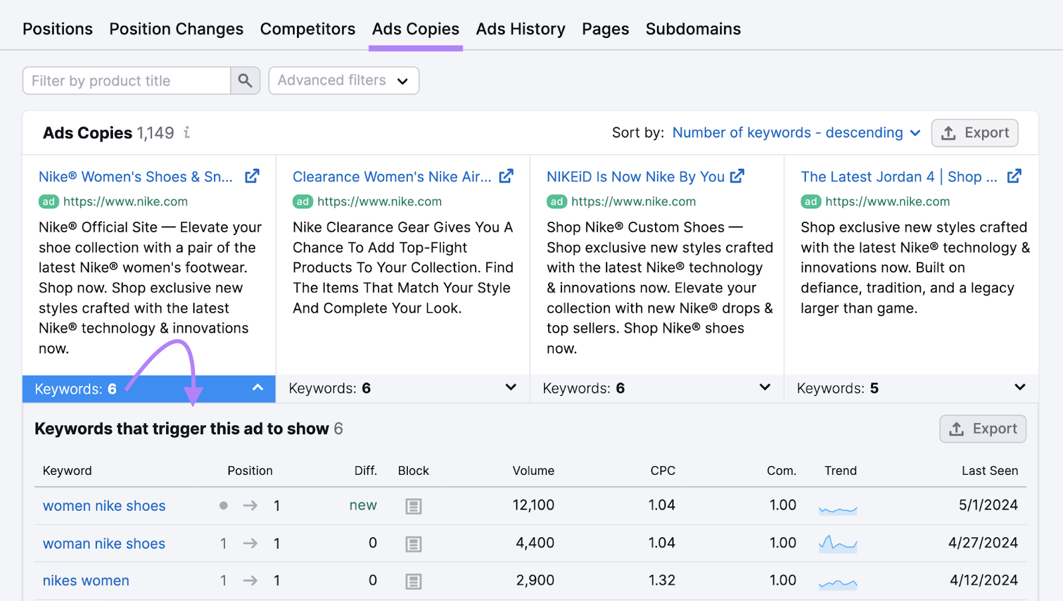Sort table by Volume column header
Screen dimensions: 1063x601
pos(533,471)
